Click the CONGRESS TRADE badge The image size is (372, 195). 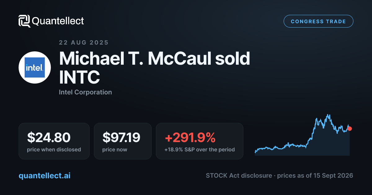click(x=318, y=21)
